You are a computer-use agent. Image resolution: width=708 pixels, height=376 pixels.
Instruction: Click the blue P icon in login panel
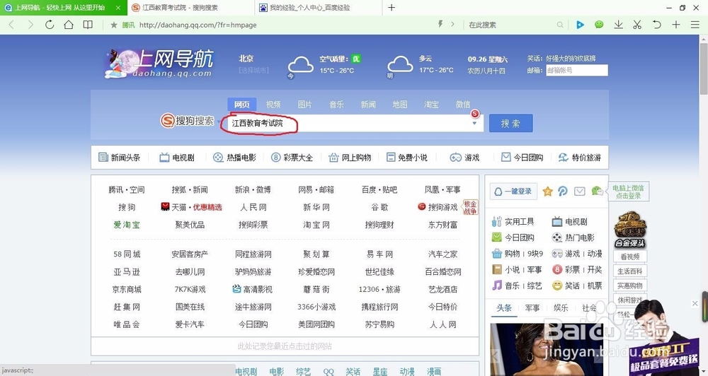pos(563,192)
